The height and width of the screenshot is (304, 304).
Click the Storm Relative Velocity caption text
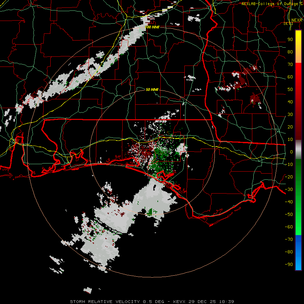pyautogui.click(x=152, y=302)
